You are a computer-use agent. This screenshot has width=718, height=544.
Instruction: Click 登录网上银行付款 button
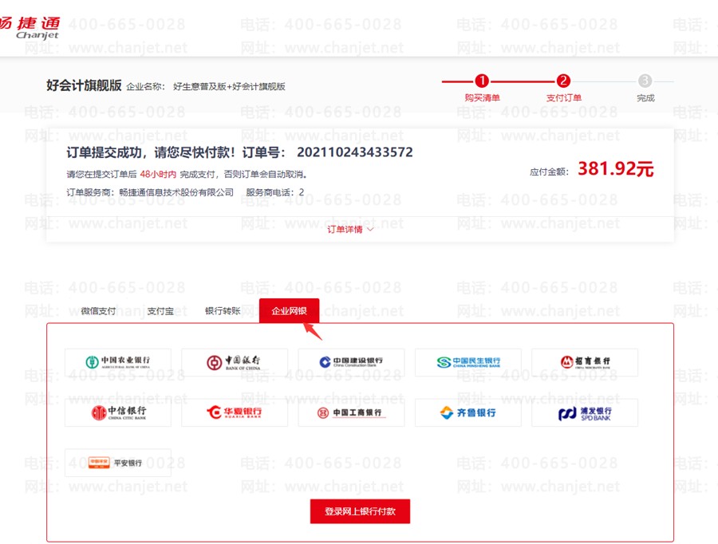click(360, 511)
